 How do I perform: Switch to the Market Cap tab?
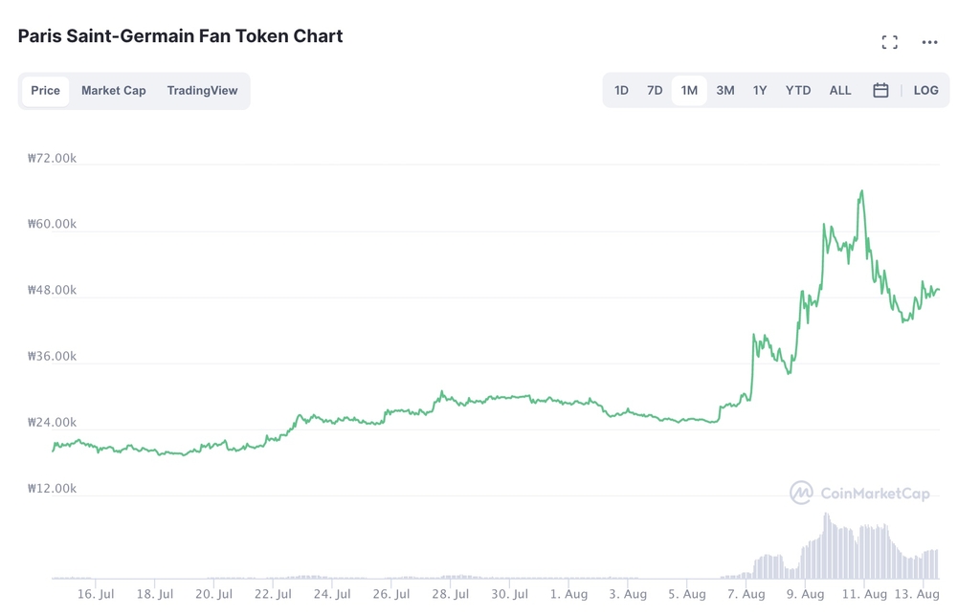114,91
